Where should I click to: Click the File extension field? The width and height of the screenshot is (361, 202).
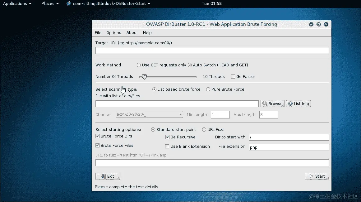point(289,147)
